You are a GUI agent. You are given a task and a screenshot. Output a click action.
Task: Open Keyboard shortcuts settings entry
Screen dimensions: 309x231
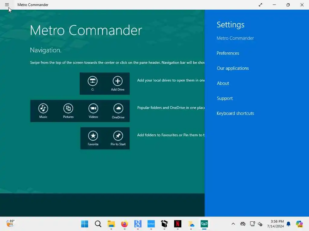pyautogui.click(x=235, y=113)
